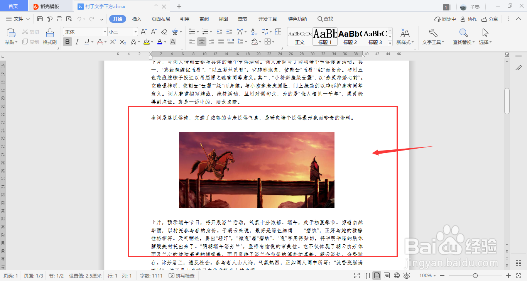Open the font color A swatch
This screenshot has width=527, height=281.
pos(160,42)
